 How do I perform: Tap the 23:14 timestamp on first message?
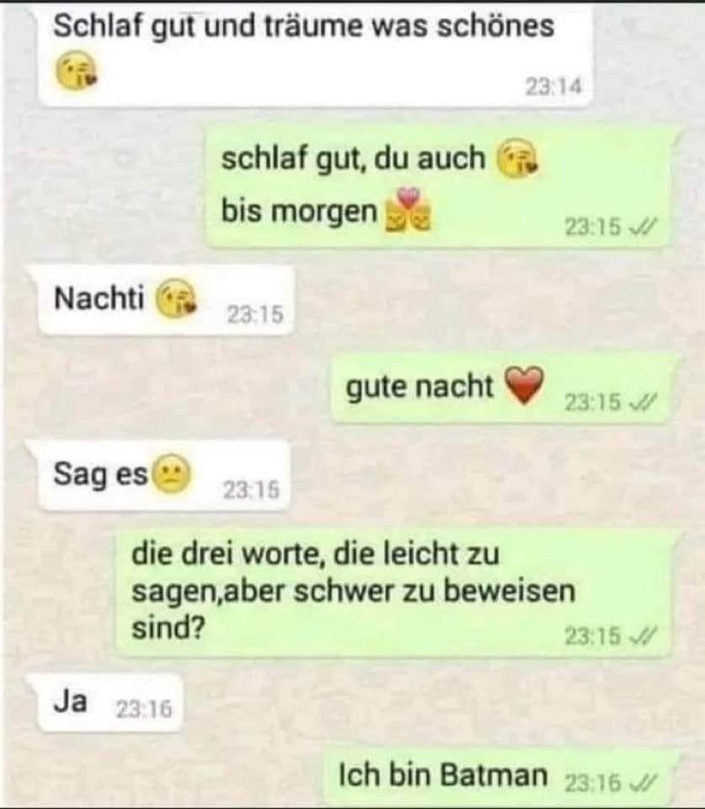553,87
